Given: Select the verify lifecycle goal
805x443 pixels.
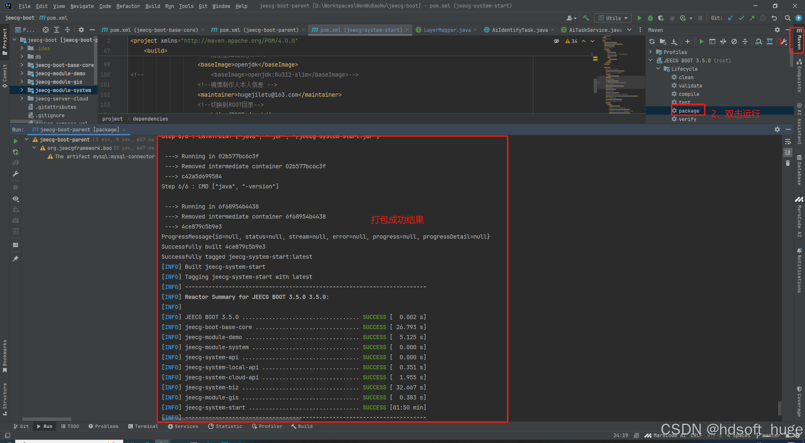Looking at the screenshot, I should [687, 119].
